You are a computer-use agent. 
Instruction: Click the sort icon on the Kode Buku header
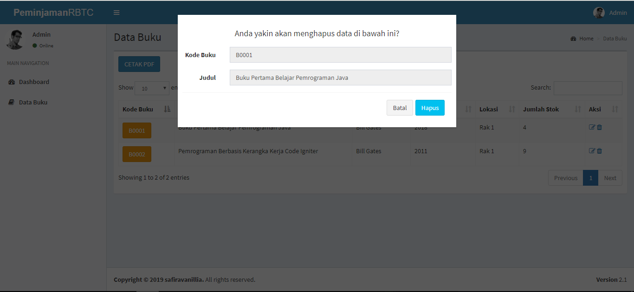tap(167, 109)
